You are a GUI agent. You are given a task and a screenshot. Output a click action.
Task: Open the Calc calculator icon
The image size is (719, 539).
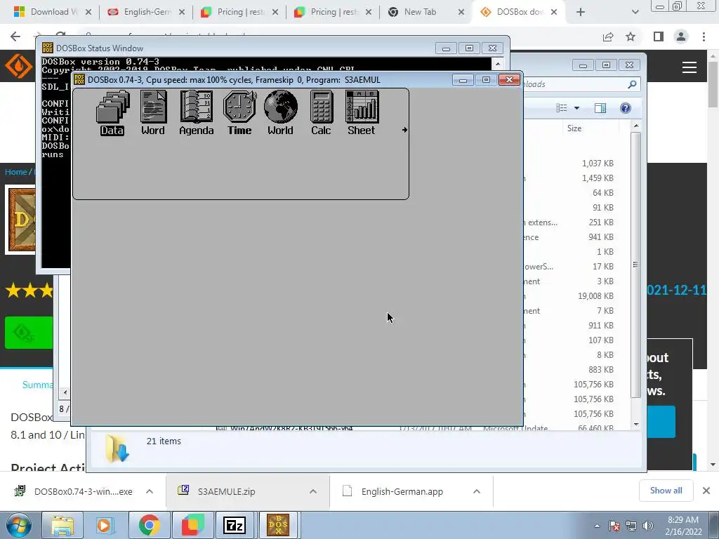tap(321, 112)
